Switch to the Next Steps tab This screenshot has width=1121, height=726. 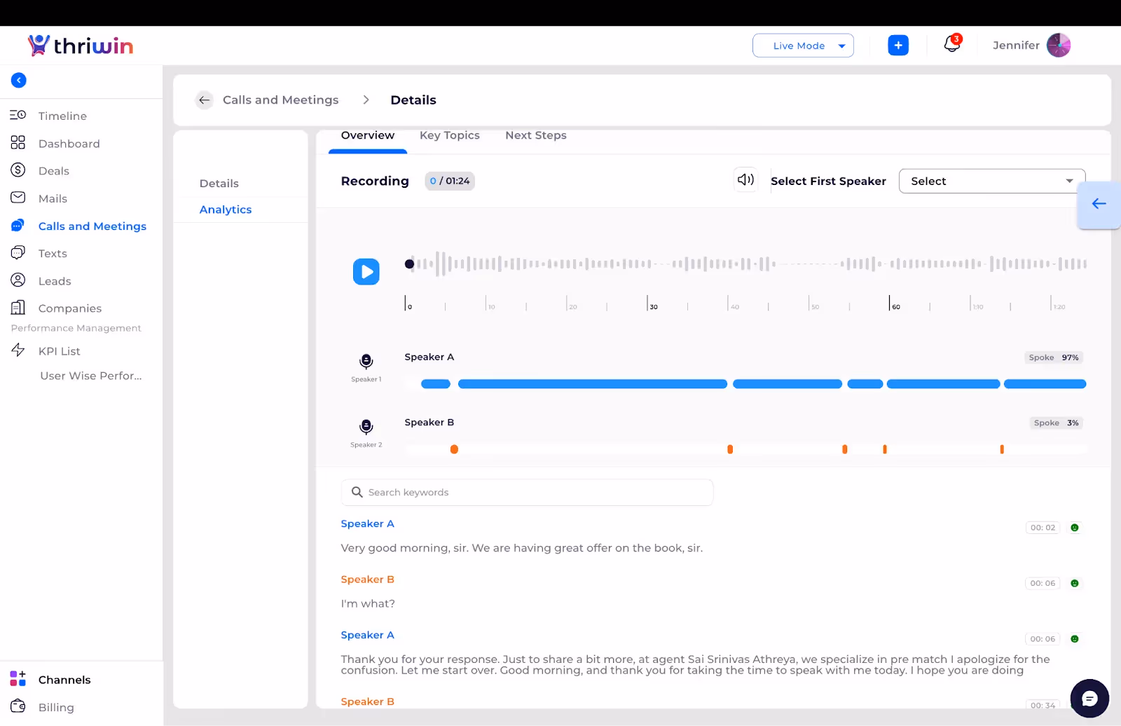536,135
